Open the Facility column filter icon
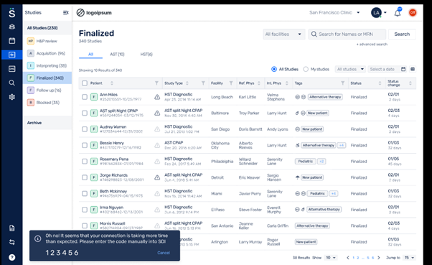432x265 pixels. pos(231,83)
